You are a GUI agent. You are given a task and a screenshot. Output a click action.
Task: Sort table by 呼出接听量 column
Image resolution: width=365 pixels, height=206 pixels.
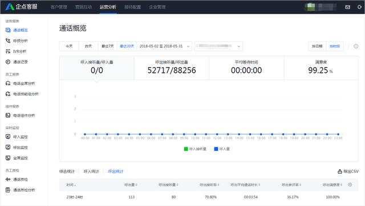[x=168, y=185]
